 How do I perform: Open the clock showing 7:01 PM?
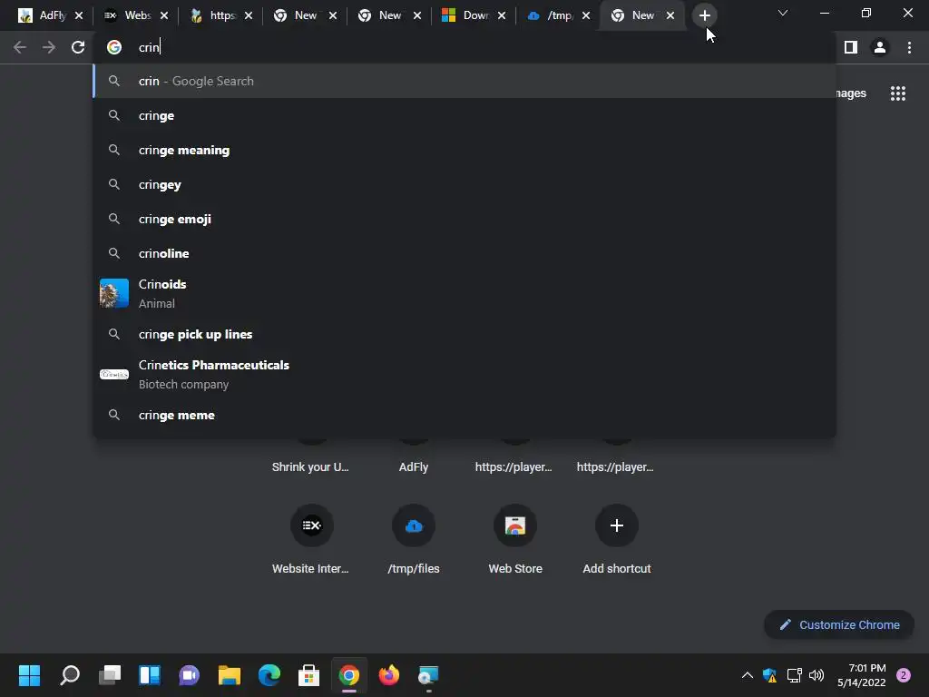point(862,675)
